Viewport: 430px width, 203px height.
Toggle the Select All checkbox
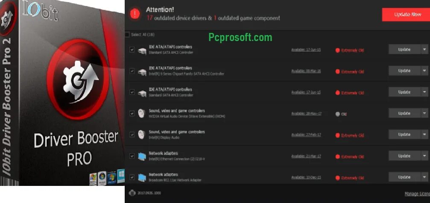[x=127, y=35]
